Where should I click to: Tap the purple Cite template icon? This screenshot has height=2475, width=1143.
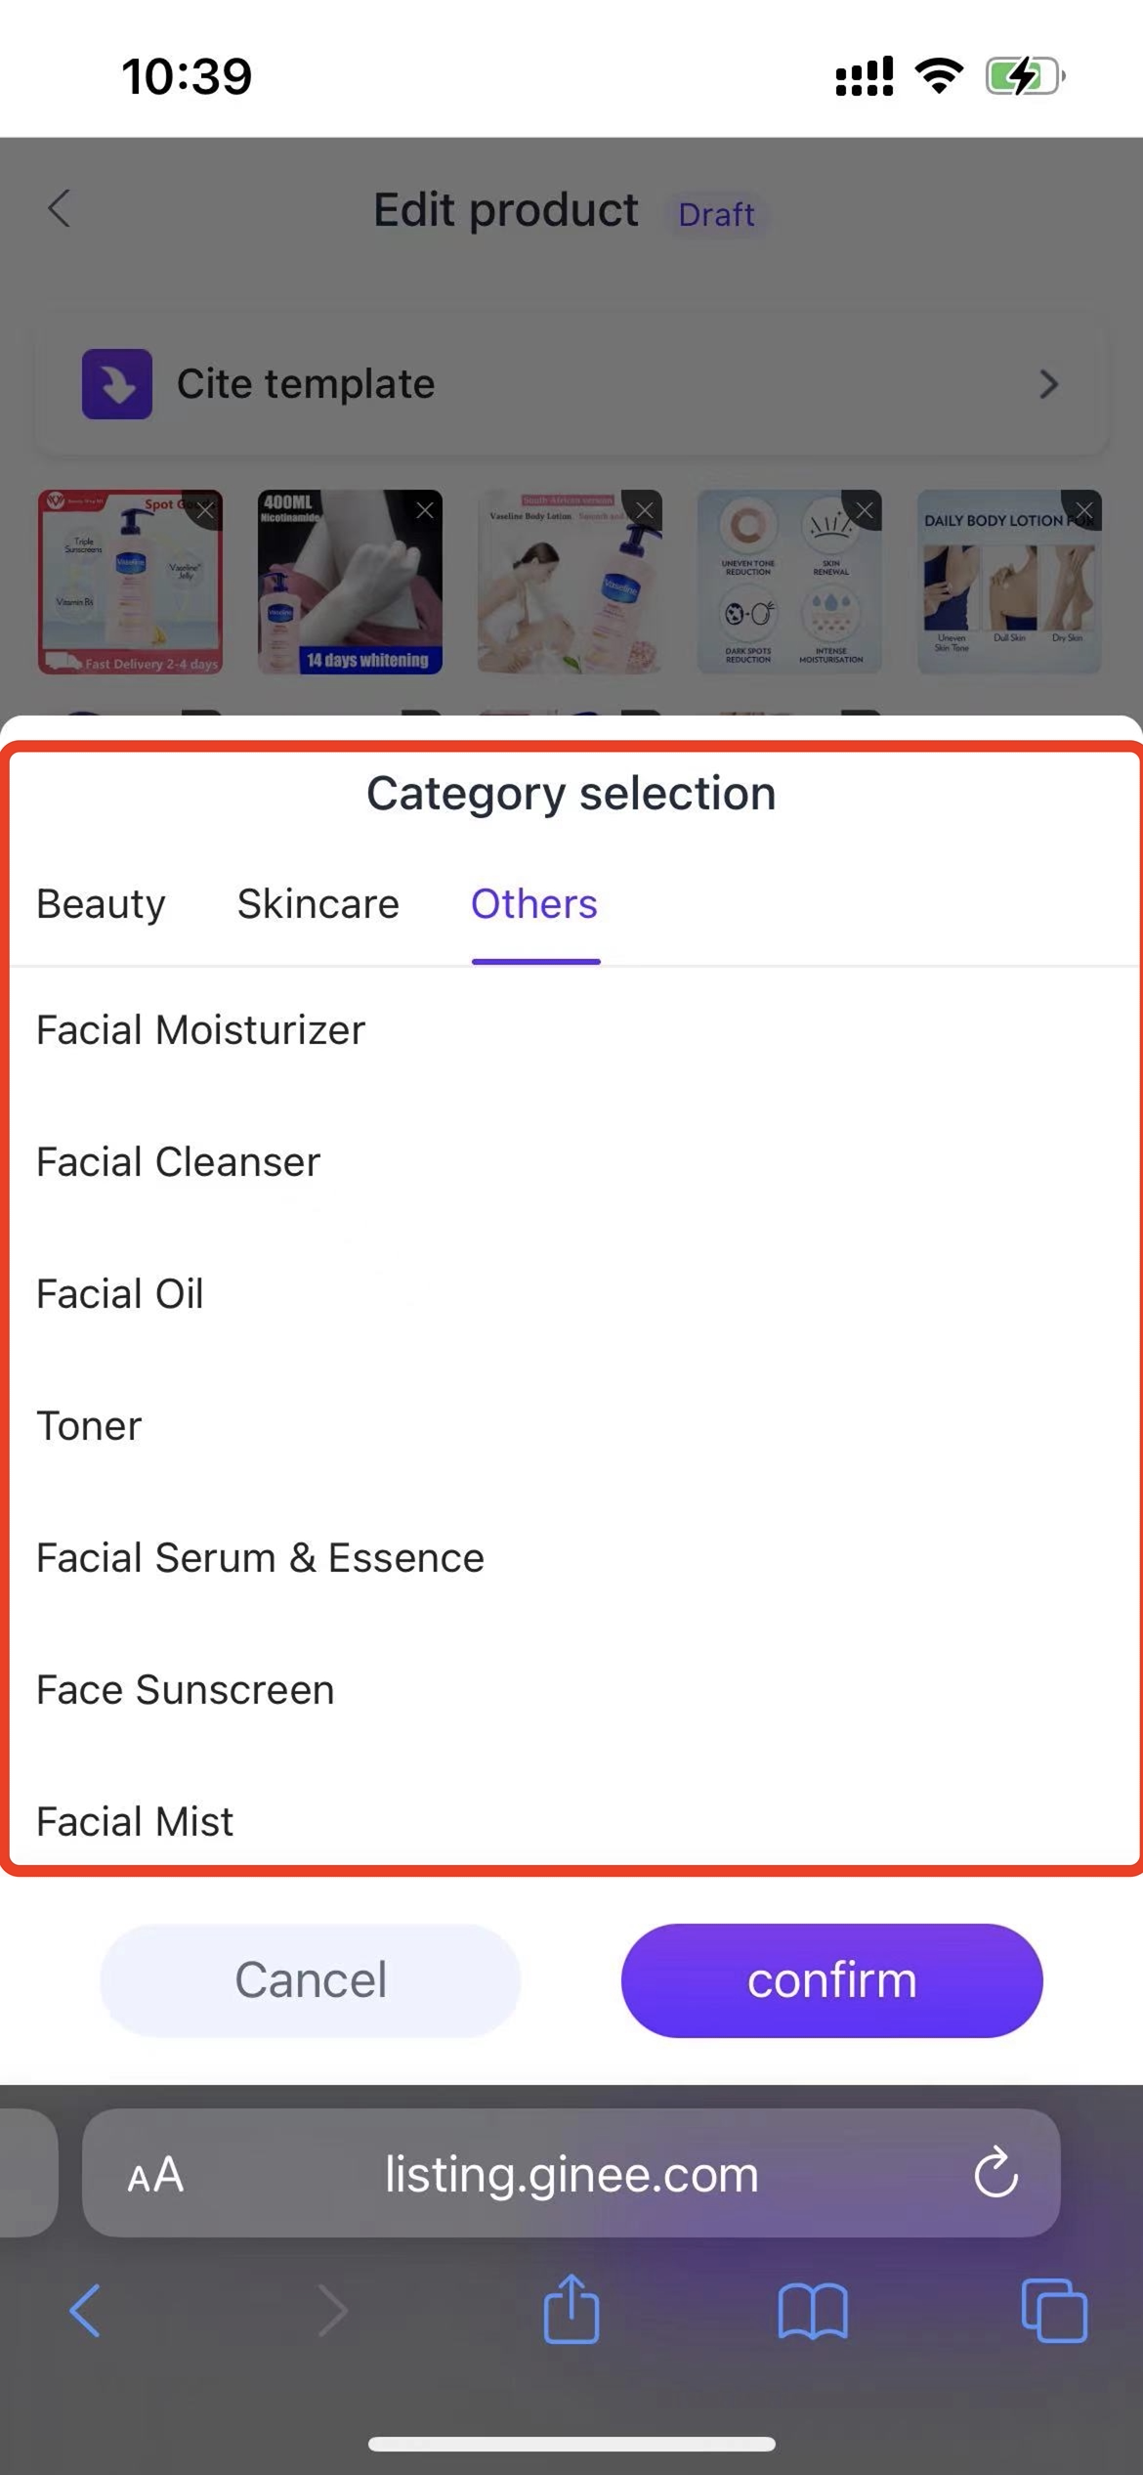[x=117, y=383]
